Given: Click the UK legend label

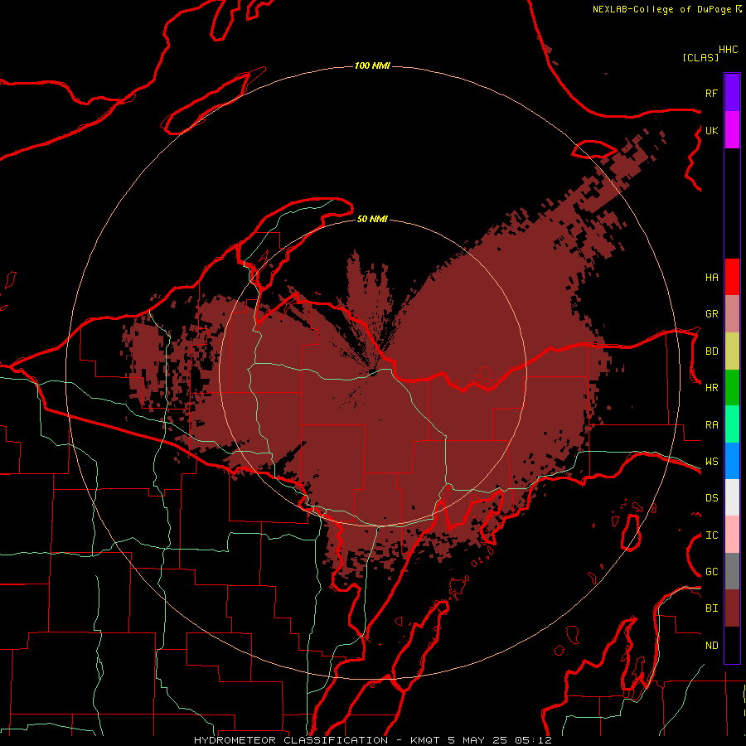Looking at the screenshot, I should pos(712,130).
